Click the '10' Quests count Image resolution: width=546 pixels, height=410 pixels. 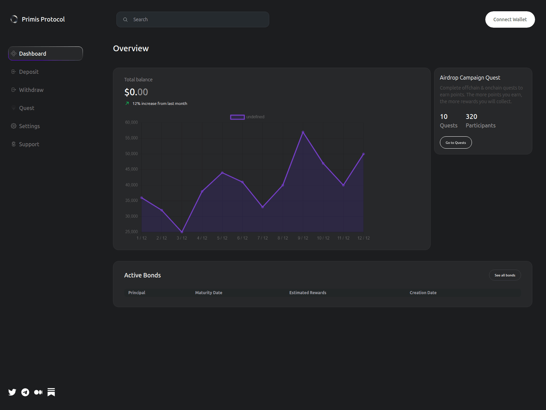click(444, 117)
